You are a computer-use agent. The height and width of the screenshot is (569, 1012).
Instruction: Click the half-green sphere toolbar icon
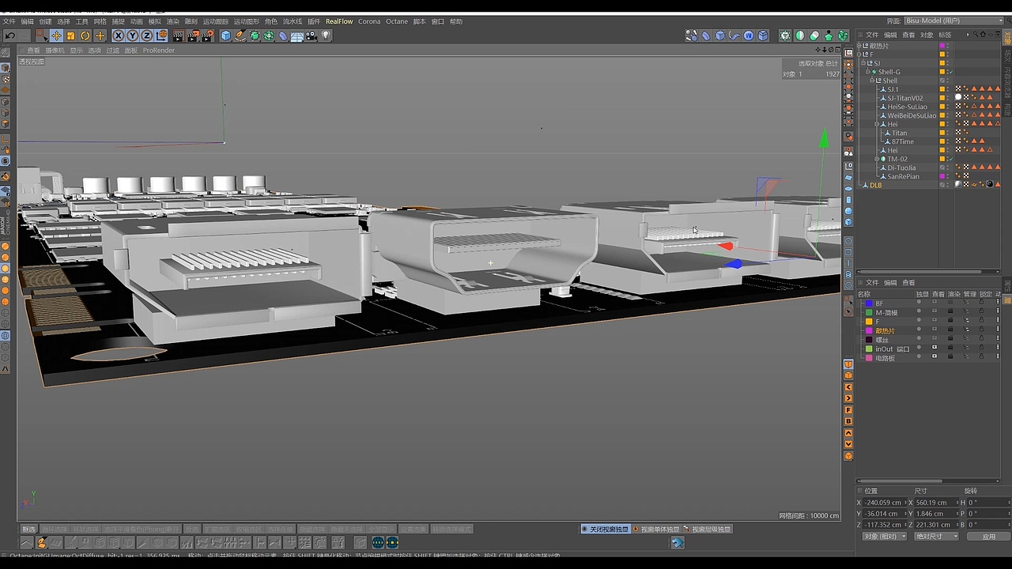(x=800, y=36)
